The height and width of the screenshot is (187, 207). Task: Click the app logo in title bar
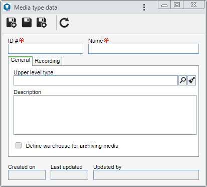[7, 8]
